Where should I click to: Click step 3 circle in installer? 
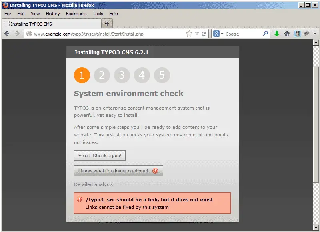pos(122,75)
